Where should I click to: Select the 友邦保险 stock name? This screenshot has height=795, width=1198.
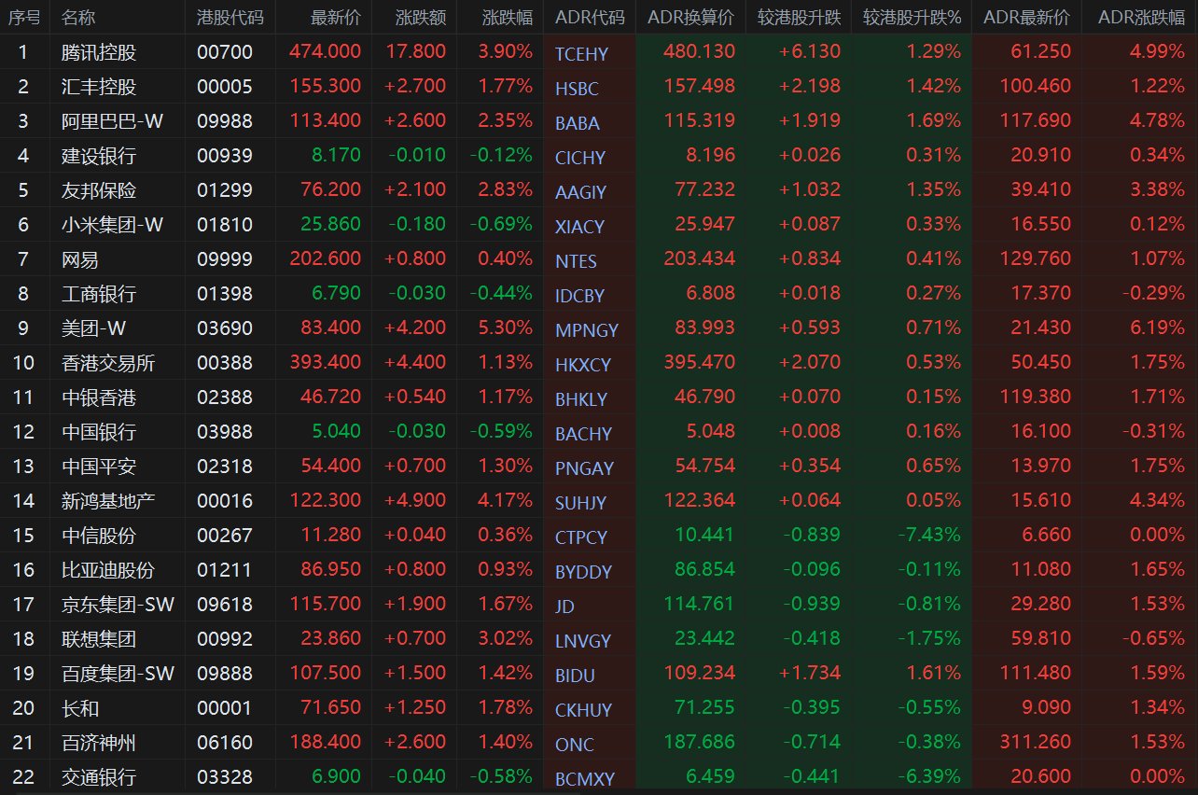[x=99, y=190]
